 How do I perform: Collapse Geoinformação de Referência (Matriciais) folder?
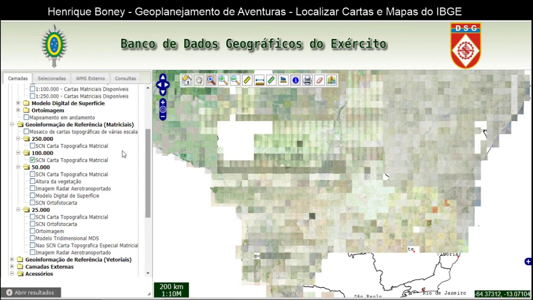pos(12,124)
